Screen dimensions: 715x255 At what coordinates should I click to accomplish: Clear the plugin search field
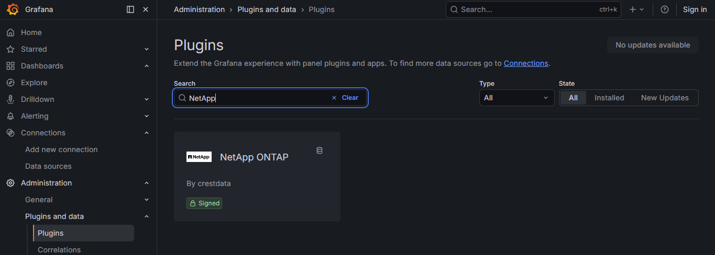tap(345, 98)
